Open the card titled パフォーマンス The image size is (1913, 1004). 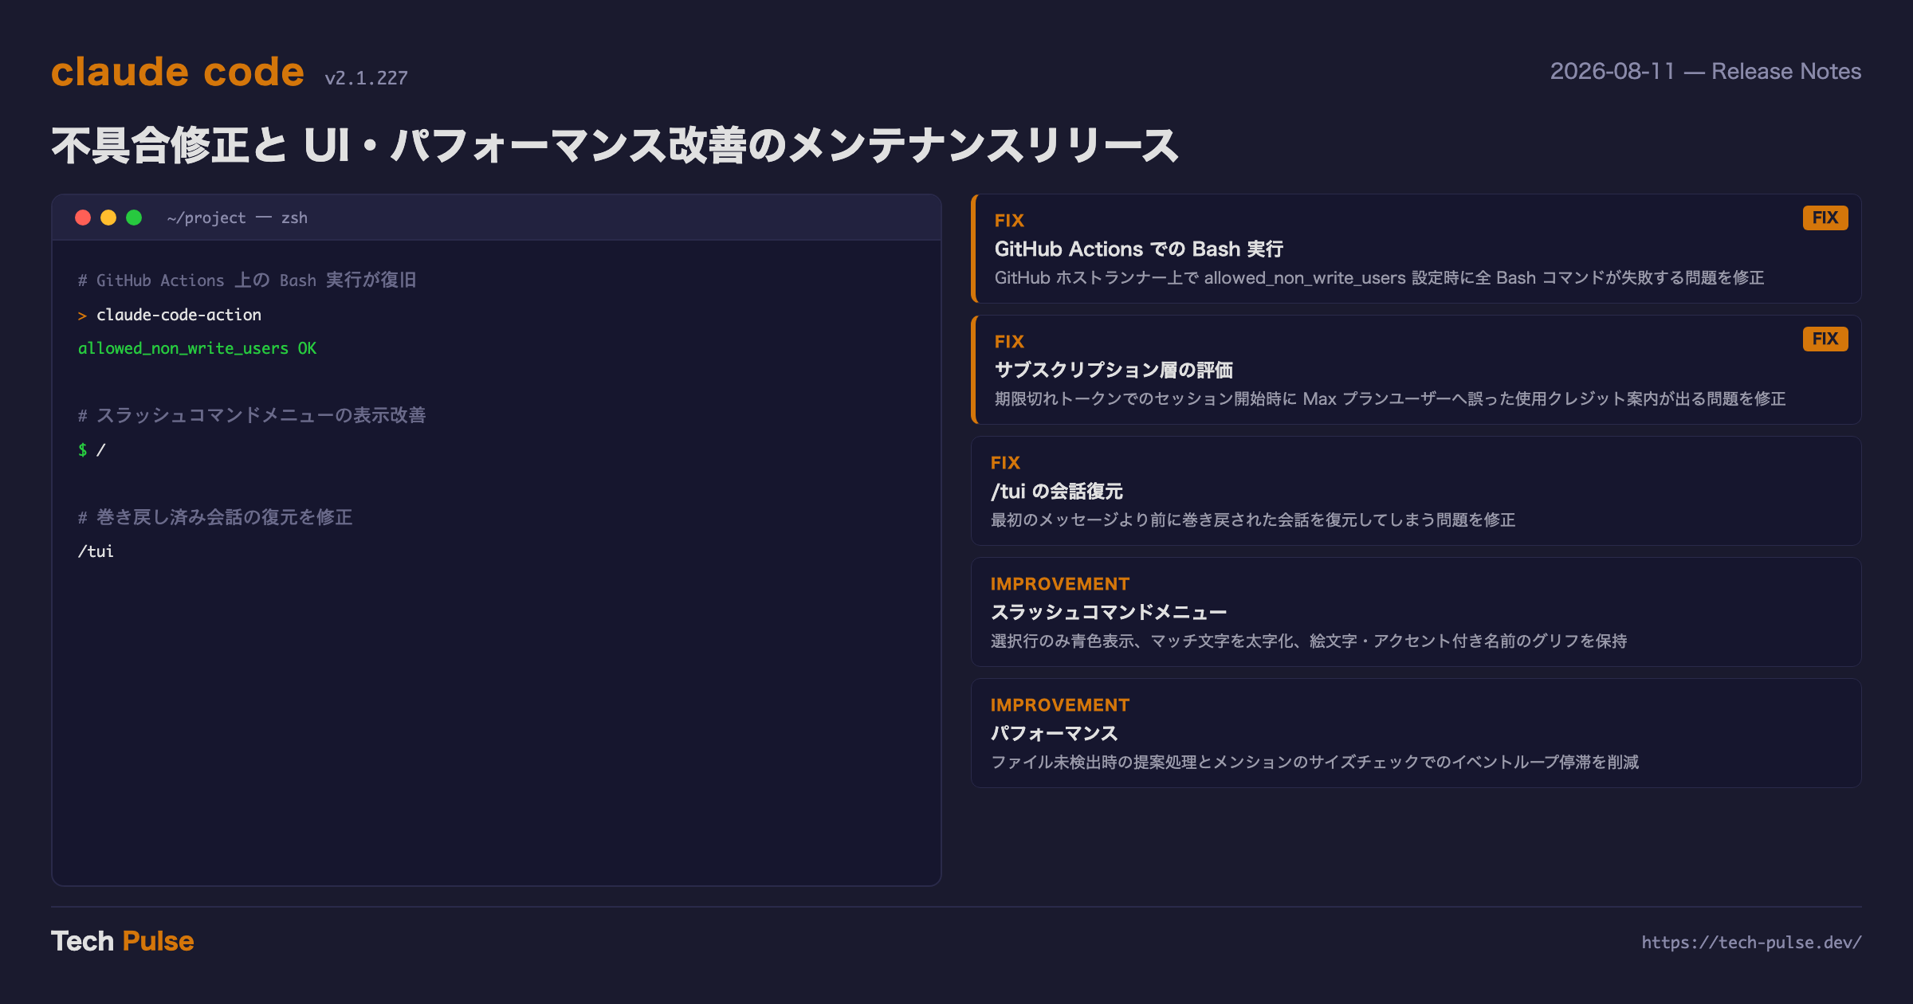tap(1416, 733)
